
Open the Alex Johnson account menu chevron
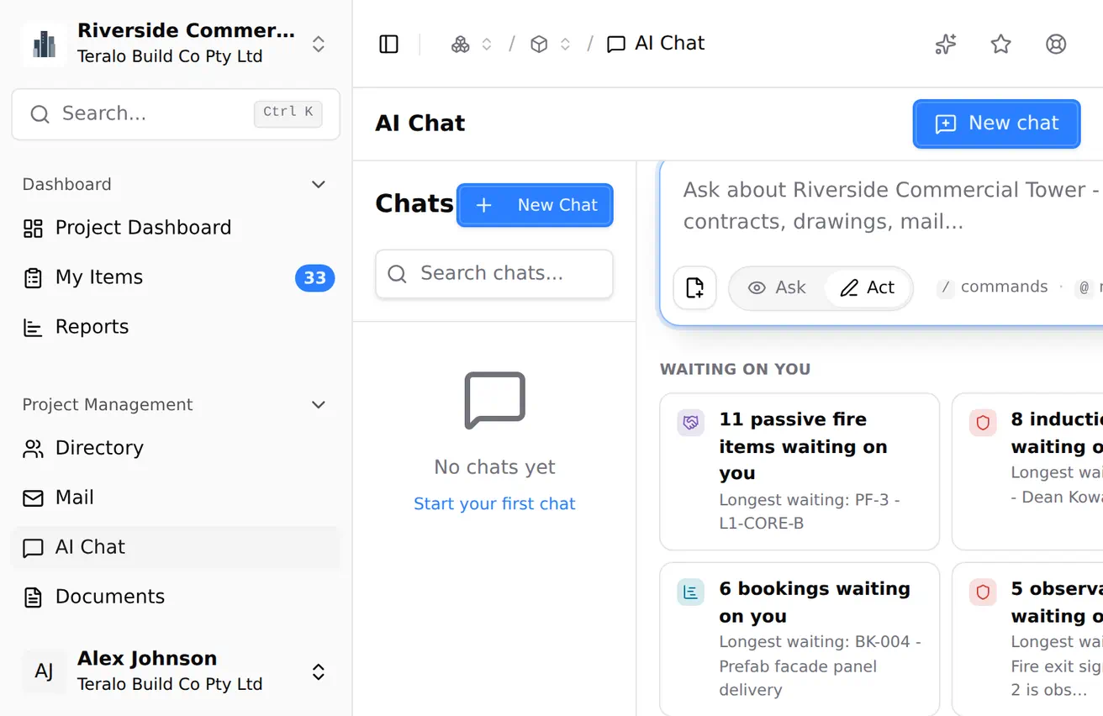(x=319, y=671)
